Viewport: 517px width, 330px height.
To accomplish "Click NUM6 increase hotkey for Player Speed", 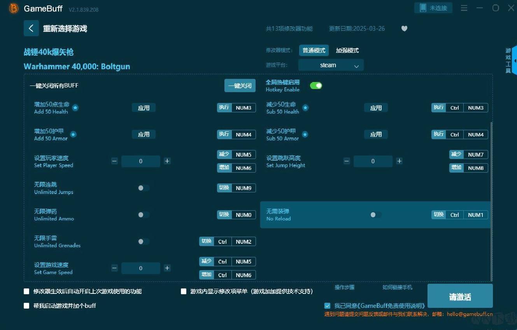I will click(x=236, y=168).
